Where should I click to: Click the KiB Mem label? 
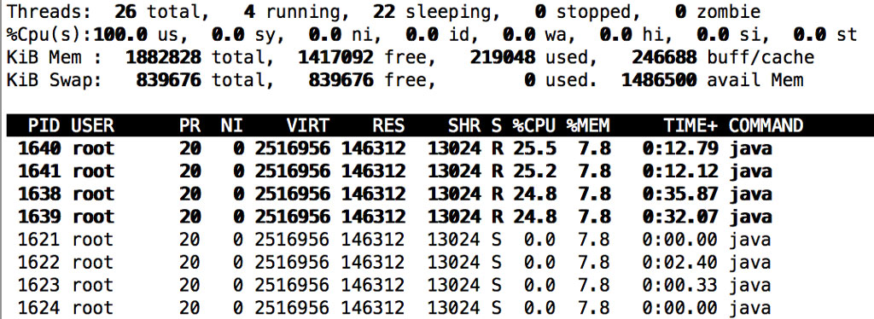pos(55,57)
